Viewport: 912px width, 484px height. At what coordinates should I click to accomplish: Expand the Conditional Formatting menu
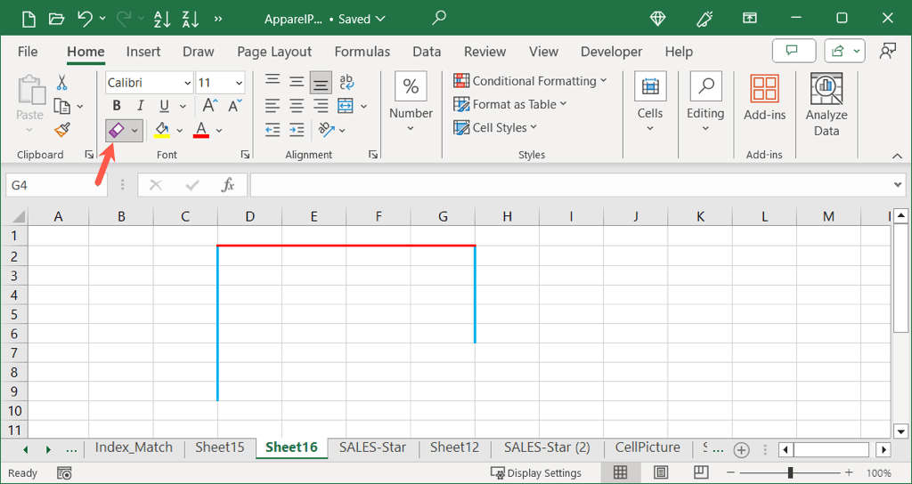pos(530,81)
